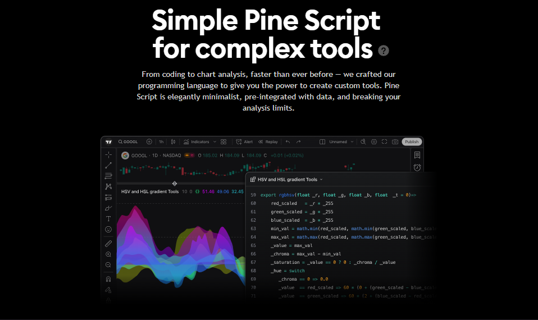Redo the last chart action
The image size is (538, 320).
(299, 141)
